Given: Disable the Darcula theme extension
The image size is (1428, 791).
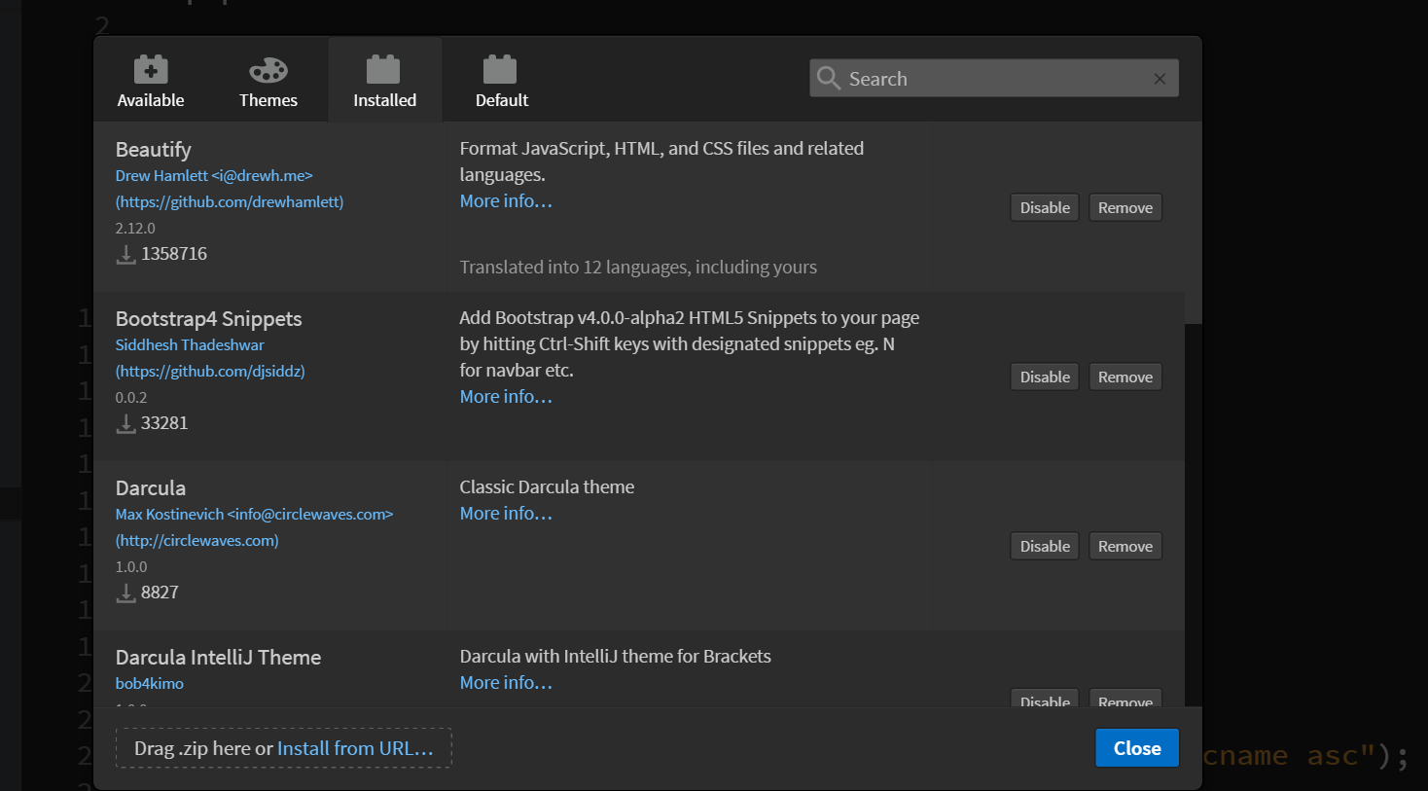Looking at the screenshot, I should click(1045, 547).
